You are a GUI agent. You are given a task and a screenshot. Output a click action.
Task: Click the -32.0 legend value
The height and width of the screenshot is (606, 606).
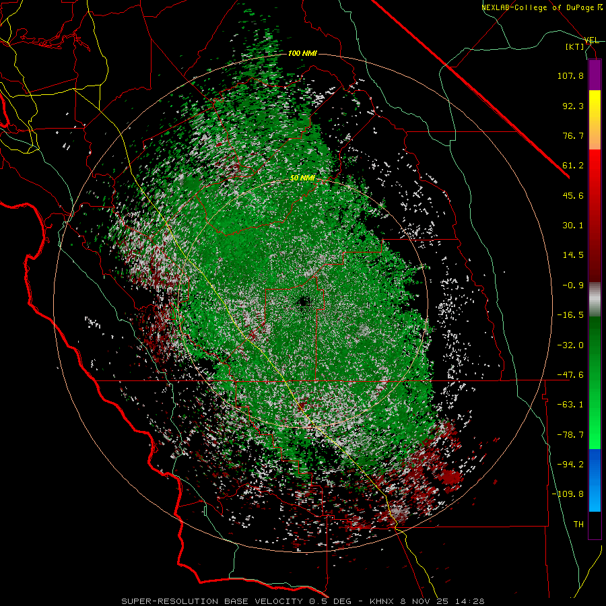(x=570, y=345)
